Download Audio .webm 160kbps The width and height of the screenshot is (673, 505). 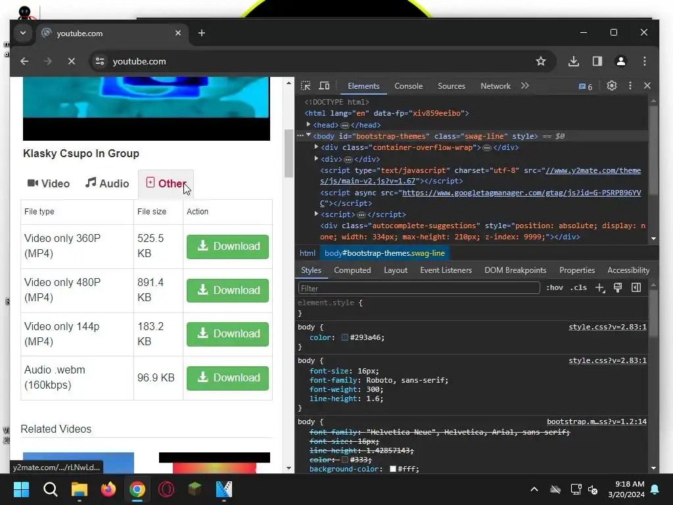(227, 378)
